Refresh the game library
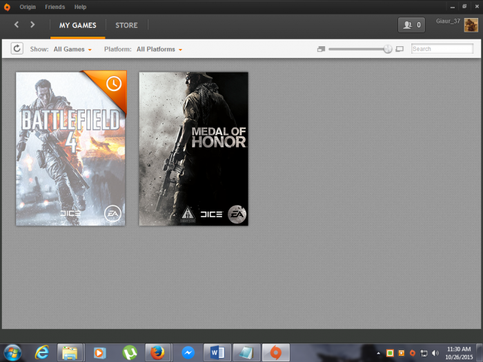The width and height of the screenshot is (483, 362). 17,49
